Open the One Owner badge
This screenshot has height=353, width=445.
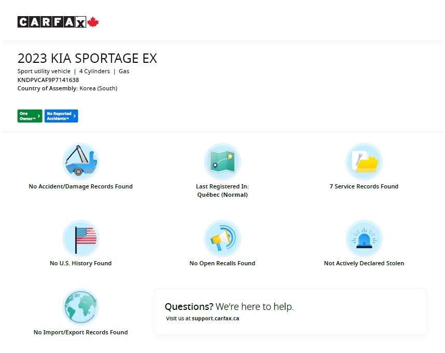(x=30, y=116)
